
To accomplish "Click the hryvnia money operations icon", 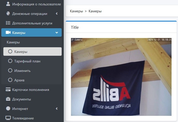I will pyautogui.click(x=8, y=13).
